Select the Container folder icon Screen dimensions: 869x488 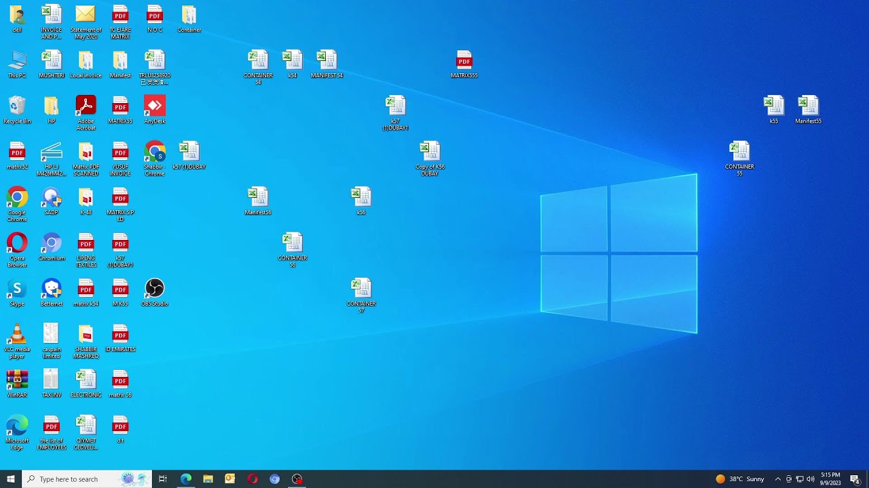click(189, 19)
